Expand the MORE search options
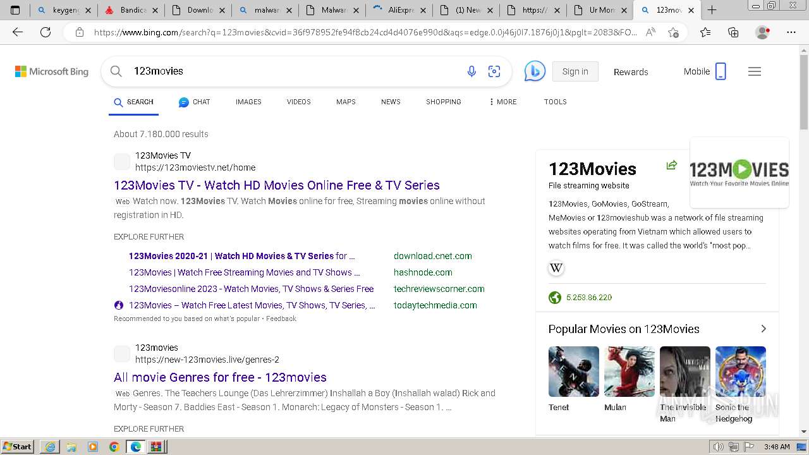The height and width of the screenshot is (455, 809). click(502, 102)
